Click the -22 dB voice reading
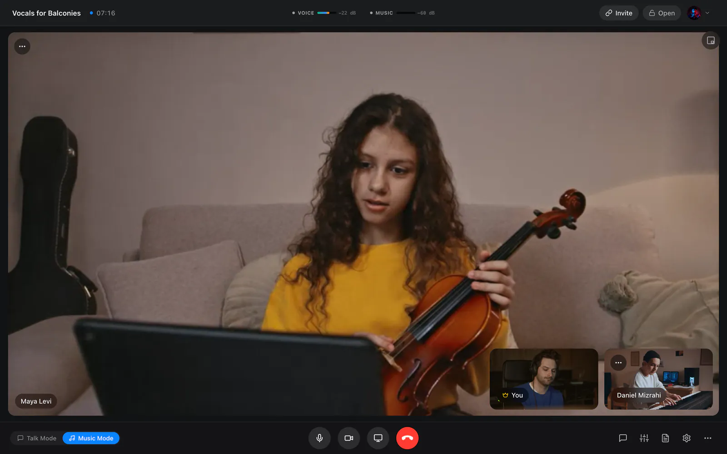Image resolution: width=727 pixels, height=454 pixels. pos(347,13)
